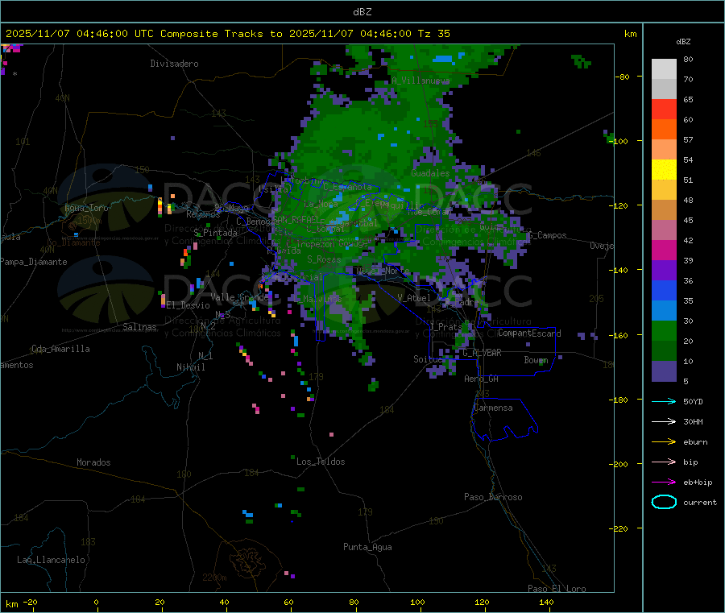725x613 pixels.
Task: Click the 'V_Atuel' map label
Action: point(414,298)
